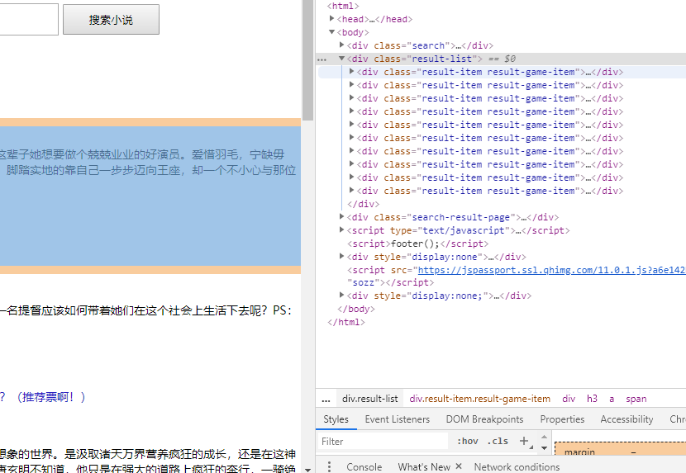Click the breadcrumb overflow ellipsis
The width and height of the screenshot is (686, 473).
pyautogui.click(x=326, y=398)
